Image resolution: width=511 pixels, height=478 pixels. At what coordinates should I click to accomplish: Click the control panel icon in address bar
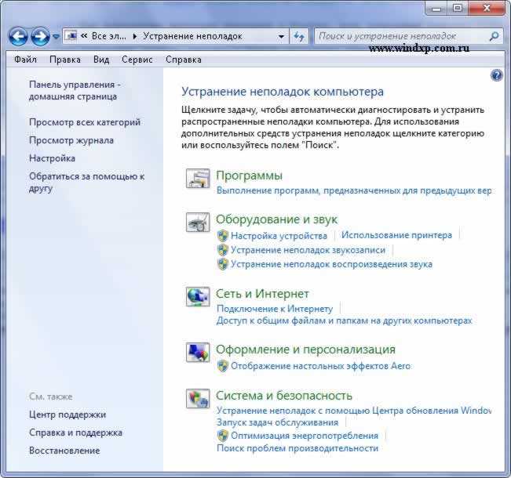71,35
